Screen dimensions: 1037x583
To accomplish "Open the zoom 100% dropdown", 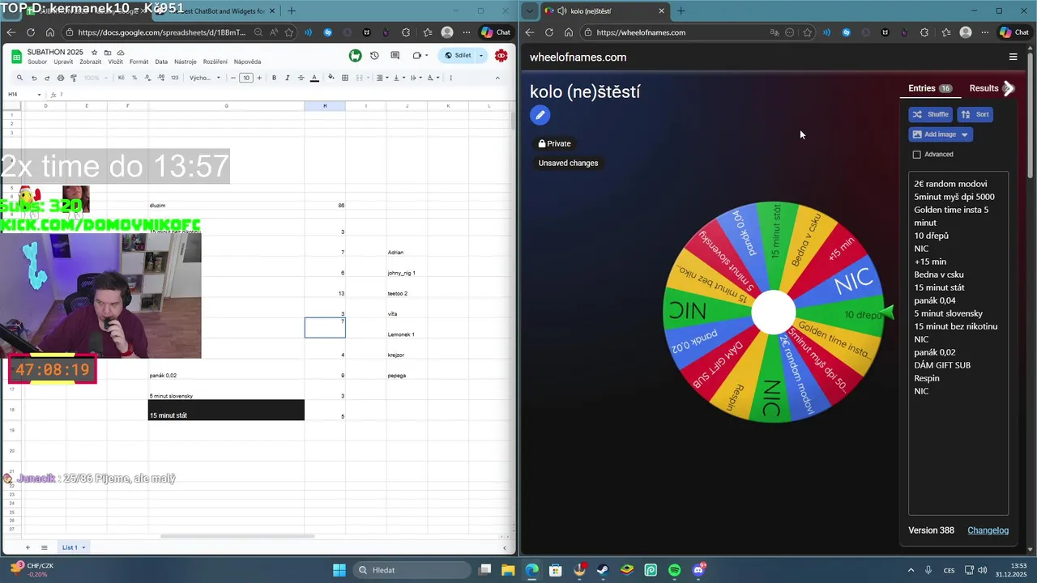I will pos(95,78).
